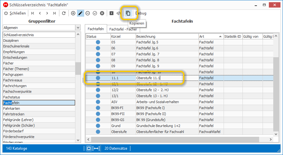Go to the last record via the toolbar

click(54, 13)
